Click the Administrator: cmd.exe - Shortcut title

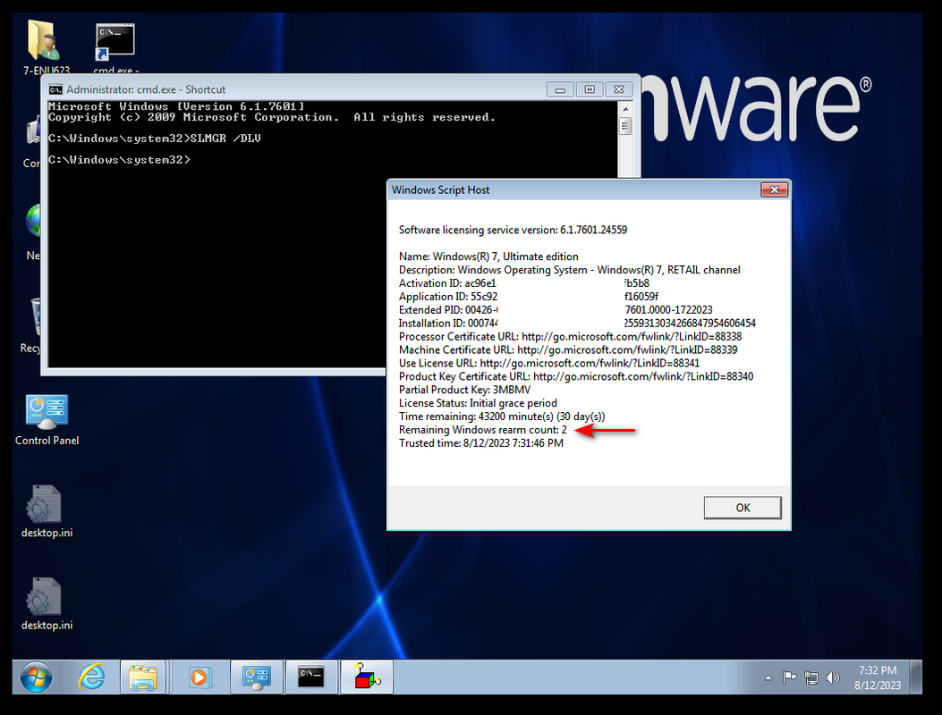pyautogui.click(x=146, y=89)
